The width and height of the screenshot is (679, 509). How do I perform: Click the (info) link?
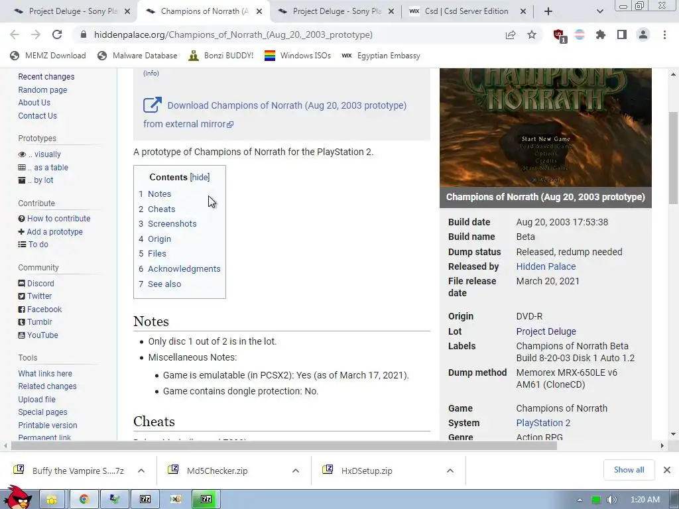(151, 73)
